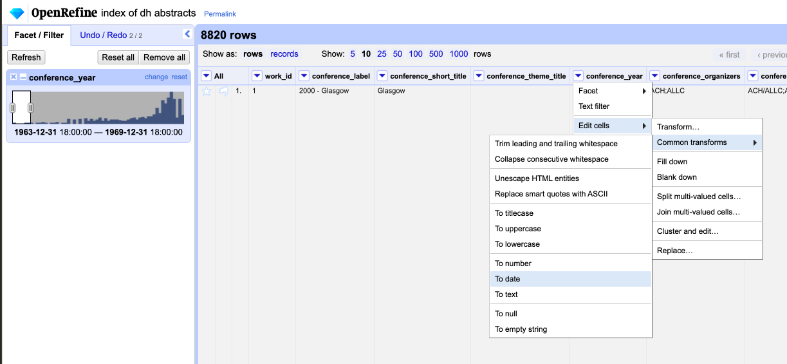Select Cluster and edit… menu item
This screenshot has height=364, width=787.
click(x=687, y=231)
